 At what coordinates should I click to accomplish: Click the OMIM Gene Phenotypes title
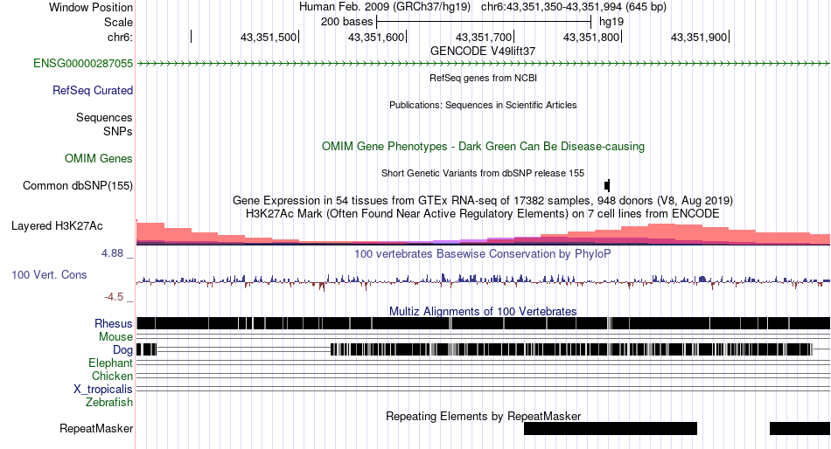point(484,146)
